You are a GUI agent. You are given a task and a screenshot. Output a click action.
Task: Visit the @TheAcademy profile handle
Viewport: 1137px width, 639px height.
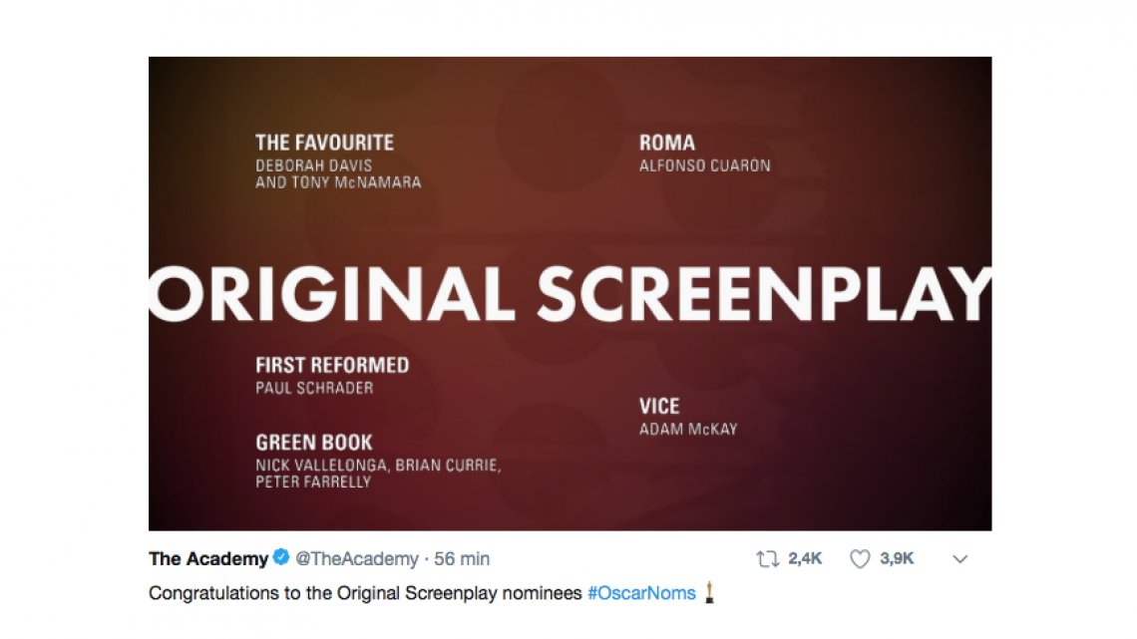tap(355, 559)
